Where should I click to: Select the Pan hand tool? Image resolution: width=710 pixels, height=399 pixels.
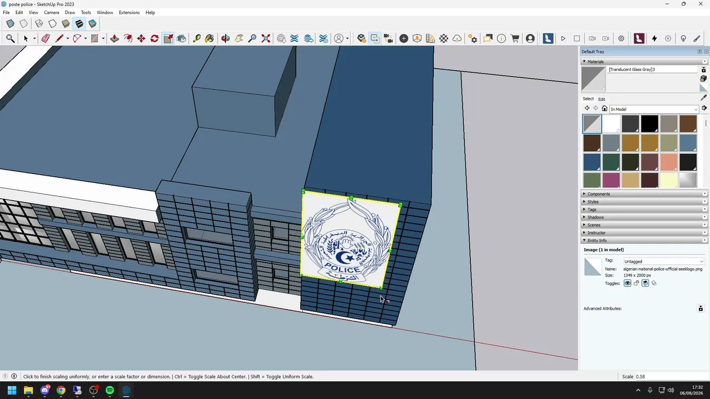click(239, 38)
